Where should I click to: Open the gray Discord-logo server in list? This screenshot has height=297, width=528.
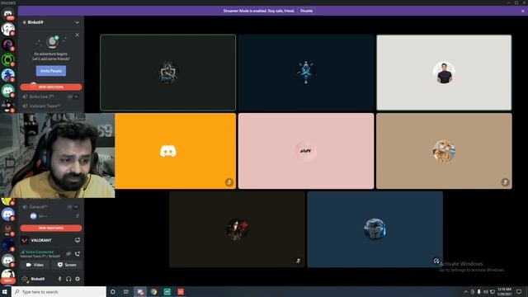click(7, 261)
